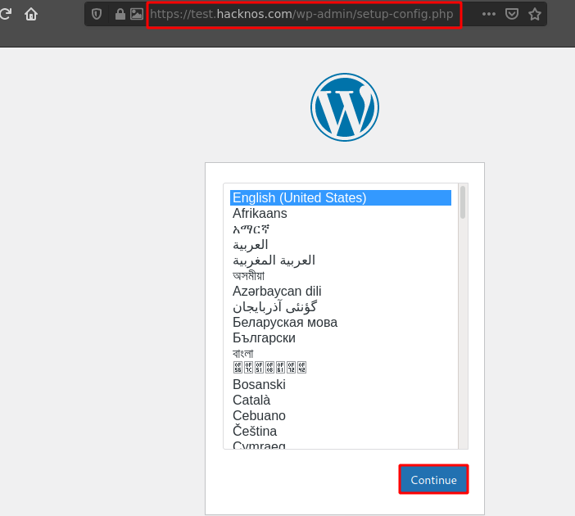Click the image permissions icon in address bar

tap(137, 14)
